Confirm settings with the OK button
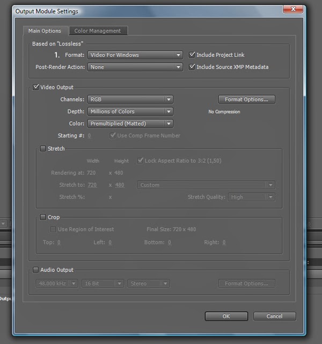Image resolution: width=322 pixels, height=344 pixels. pyautogui.click(x=226, y=316)
